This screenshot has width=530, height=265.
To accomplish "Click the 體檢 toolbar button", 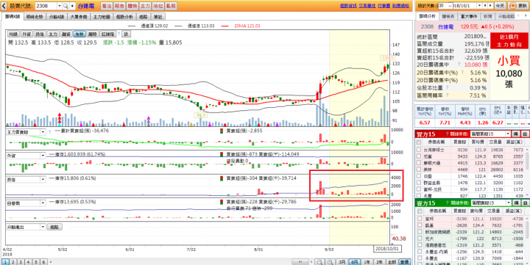I will point(132,6).
